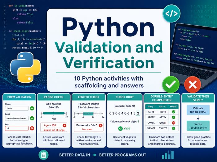Click the Entry 2 column header

click(x=163, y=107)
